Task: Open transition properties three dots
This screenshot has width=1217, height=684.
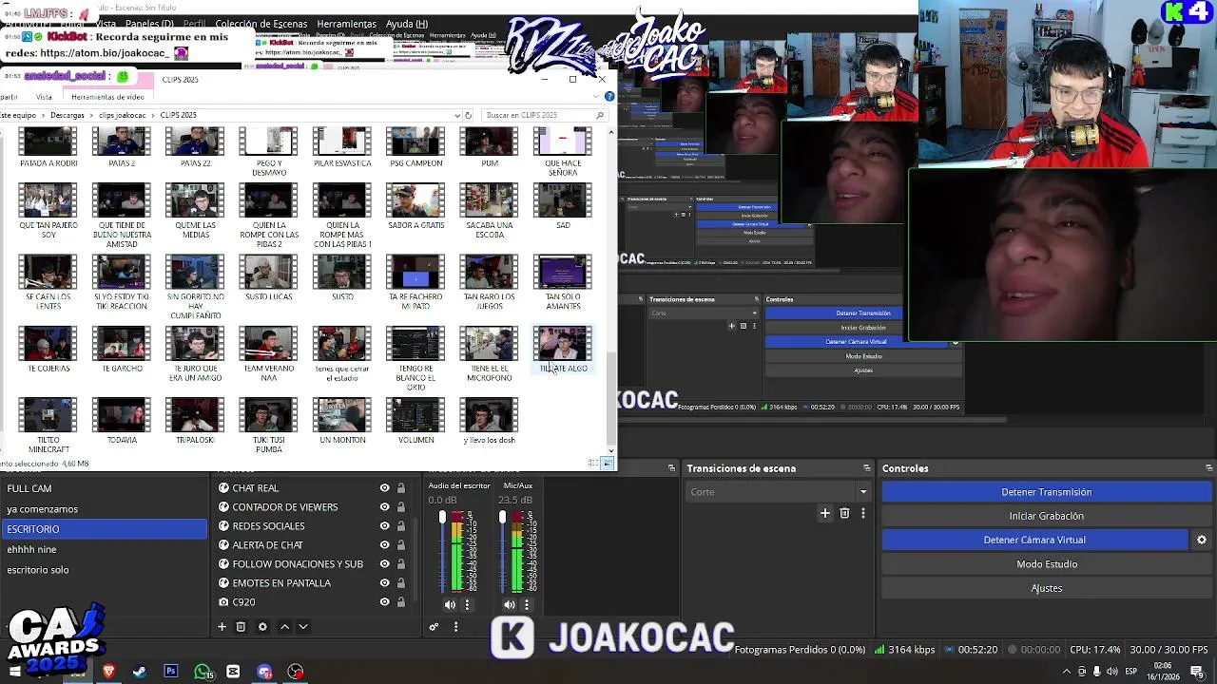Action: [x=863, y=513]
